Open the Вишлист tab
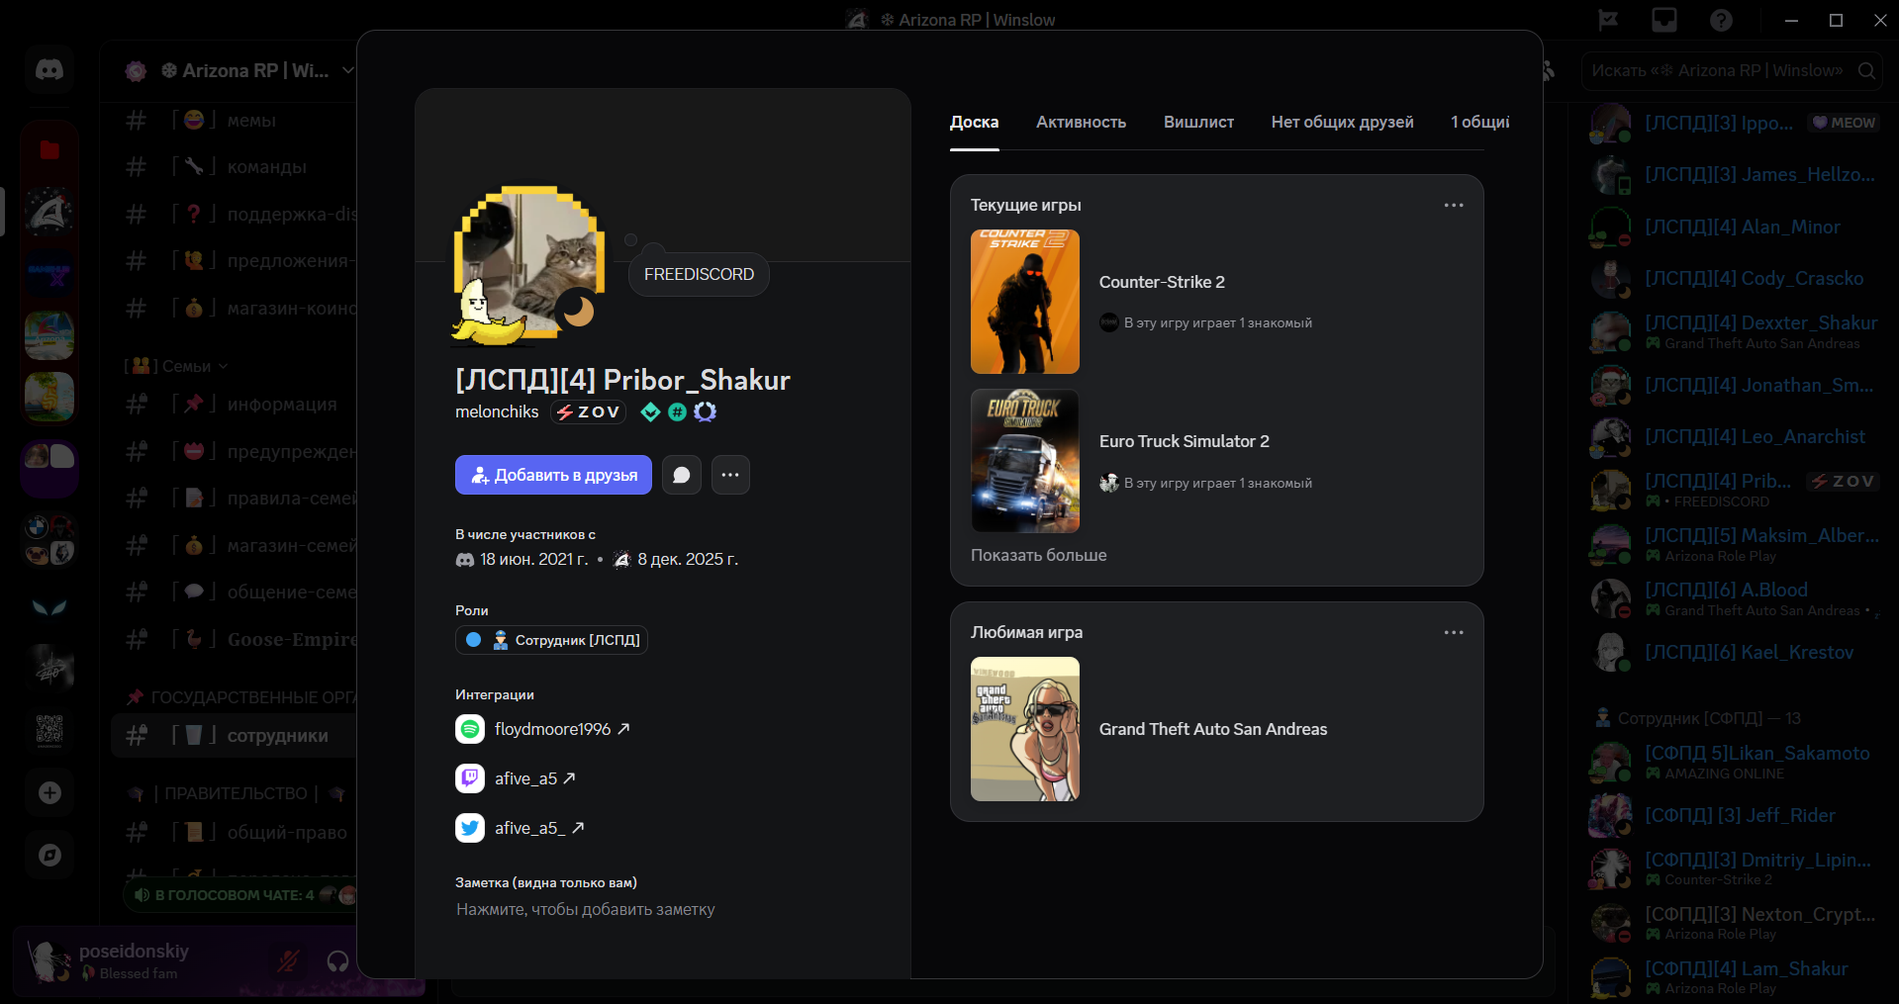Image resolution: width=1899 pixels, height=1004 pixels. (x=1198, y=122)
